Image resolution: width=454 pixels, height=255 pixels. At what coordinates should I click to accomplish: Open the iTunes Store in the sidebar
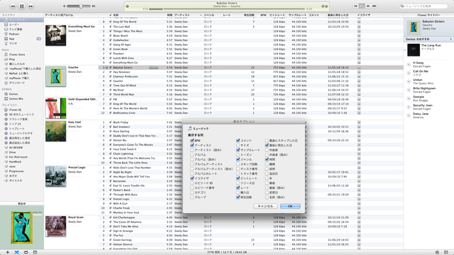point(16,55)
